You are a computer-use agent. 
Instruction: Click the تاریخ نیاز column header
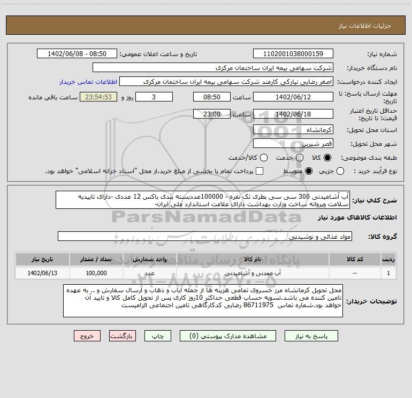pos(42,259)
